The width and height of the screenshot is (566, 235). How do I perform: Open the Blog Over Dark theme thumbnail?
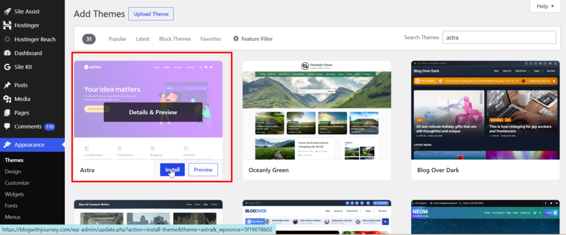(485, 110)
